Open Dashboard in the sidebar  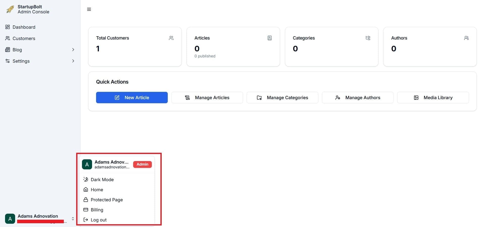pos(40,27)
